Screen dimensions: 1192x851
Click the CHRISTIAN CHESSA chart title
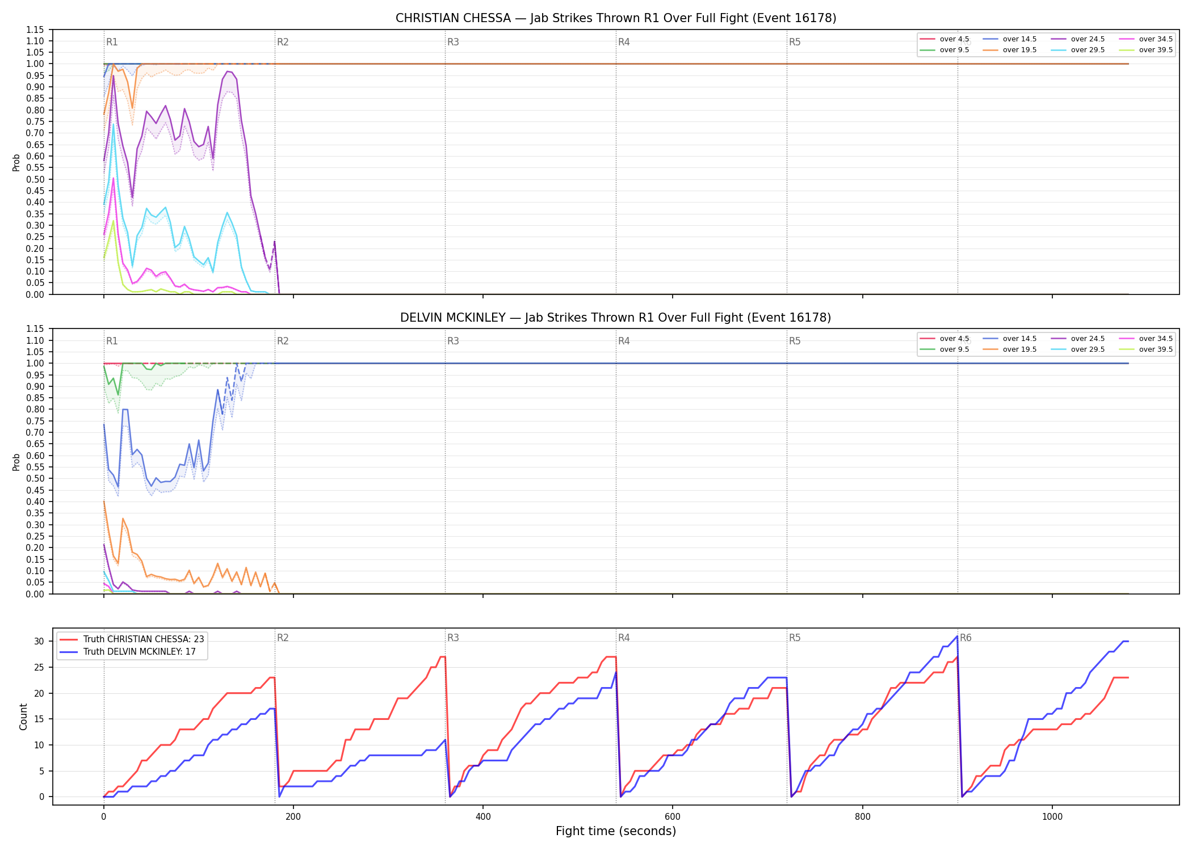pos(616,18)
